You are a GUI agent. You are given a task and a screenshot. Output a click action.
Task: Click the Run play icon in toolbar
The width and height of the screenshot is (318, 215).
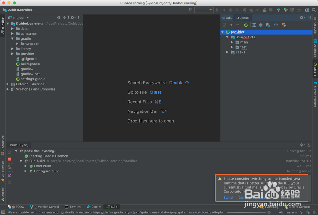click(x=218, y=10)
